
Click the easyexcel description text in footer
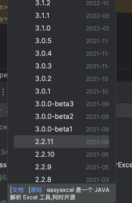pos(60,194)
